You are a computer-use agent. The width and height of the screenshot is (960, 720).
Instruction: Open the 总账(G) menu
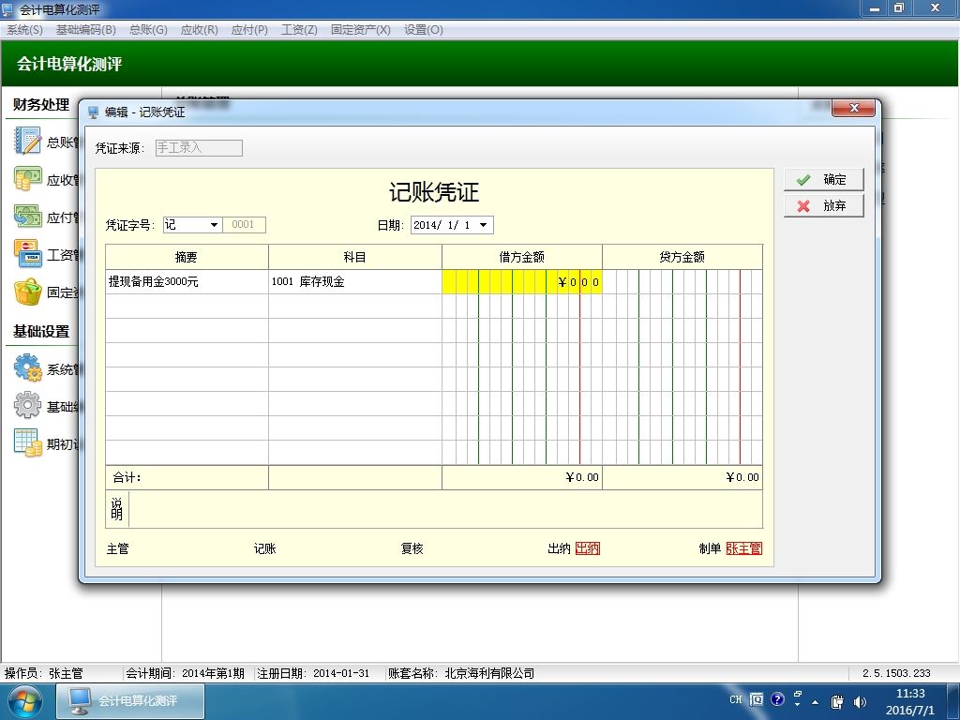coord(148,29)
